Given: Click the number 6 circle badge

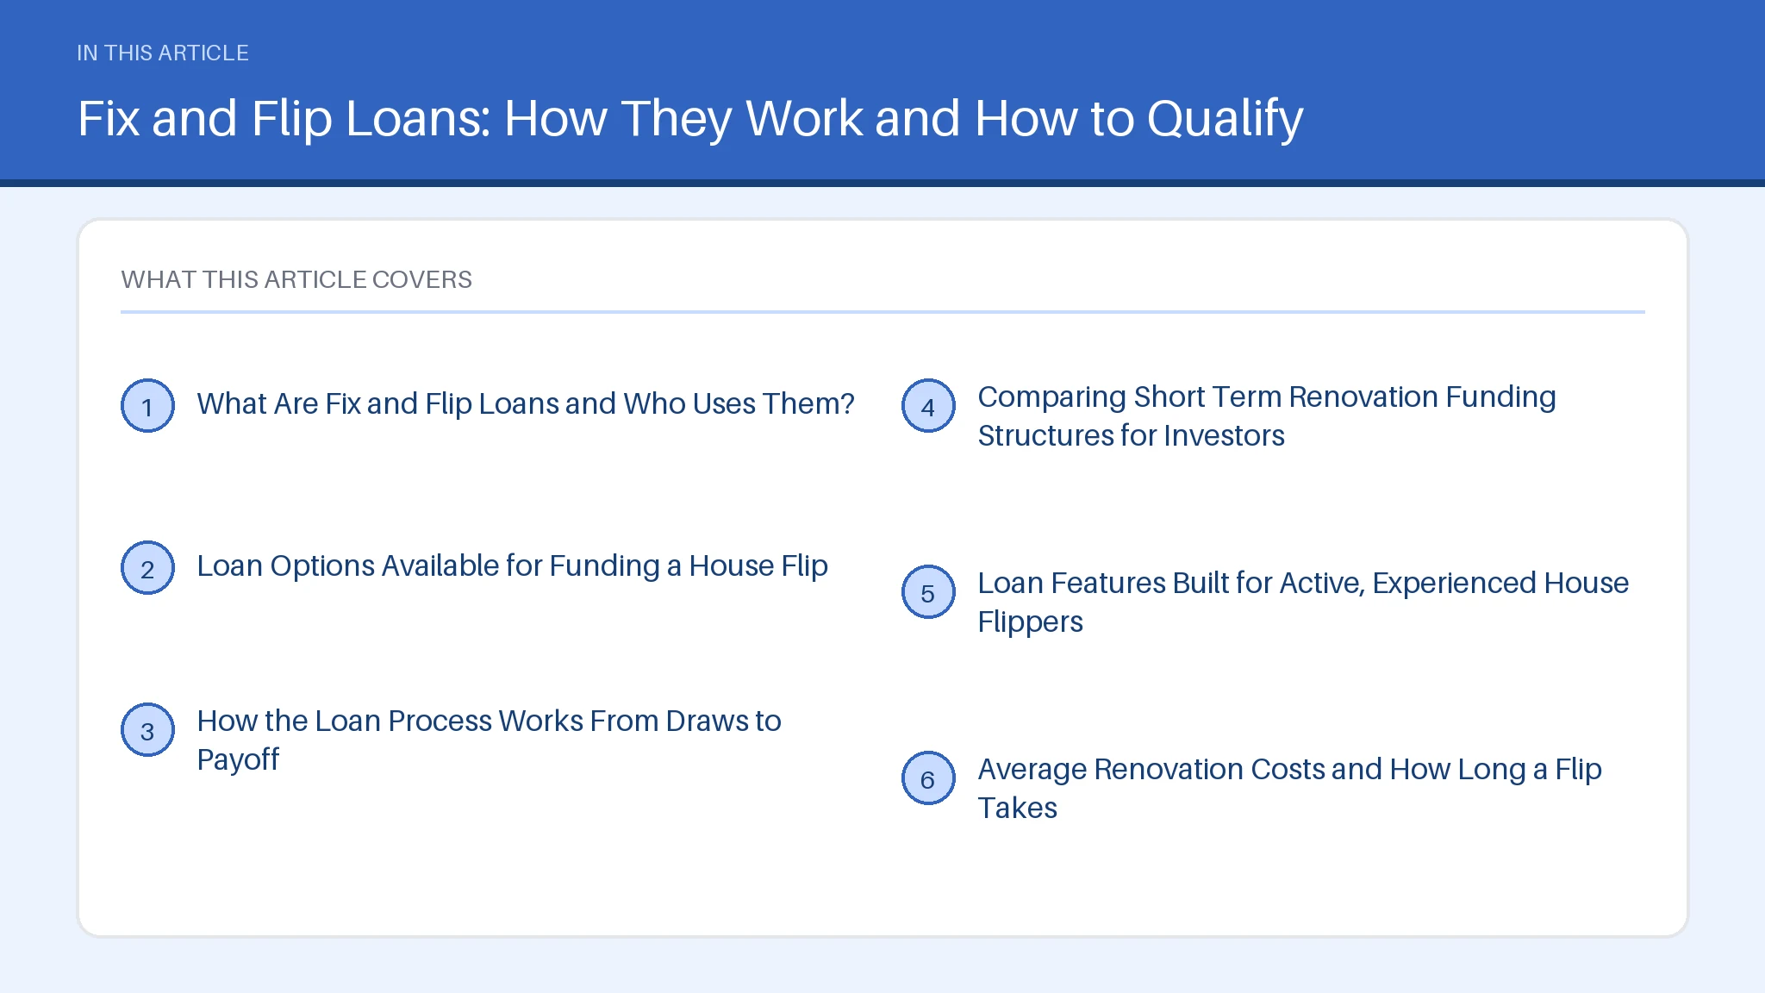Looking at the screenshot, I should click(x=928, y=778).
